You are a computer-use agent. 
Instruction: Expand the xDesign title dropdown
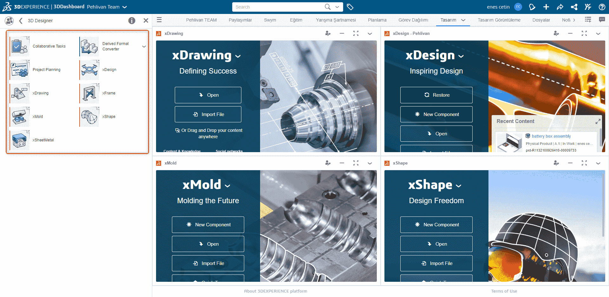pos(461,56)
